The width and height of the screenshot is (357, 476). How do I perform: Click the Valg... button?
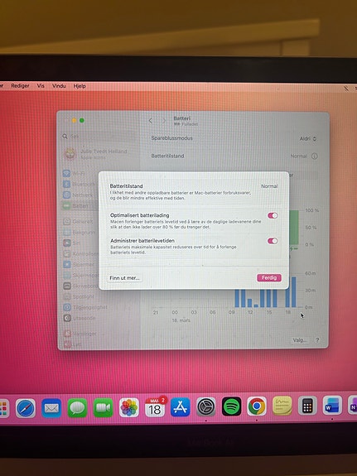click(x=300, y=340)
